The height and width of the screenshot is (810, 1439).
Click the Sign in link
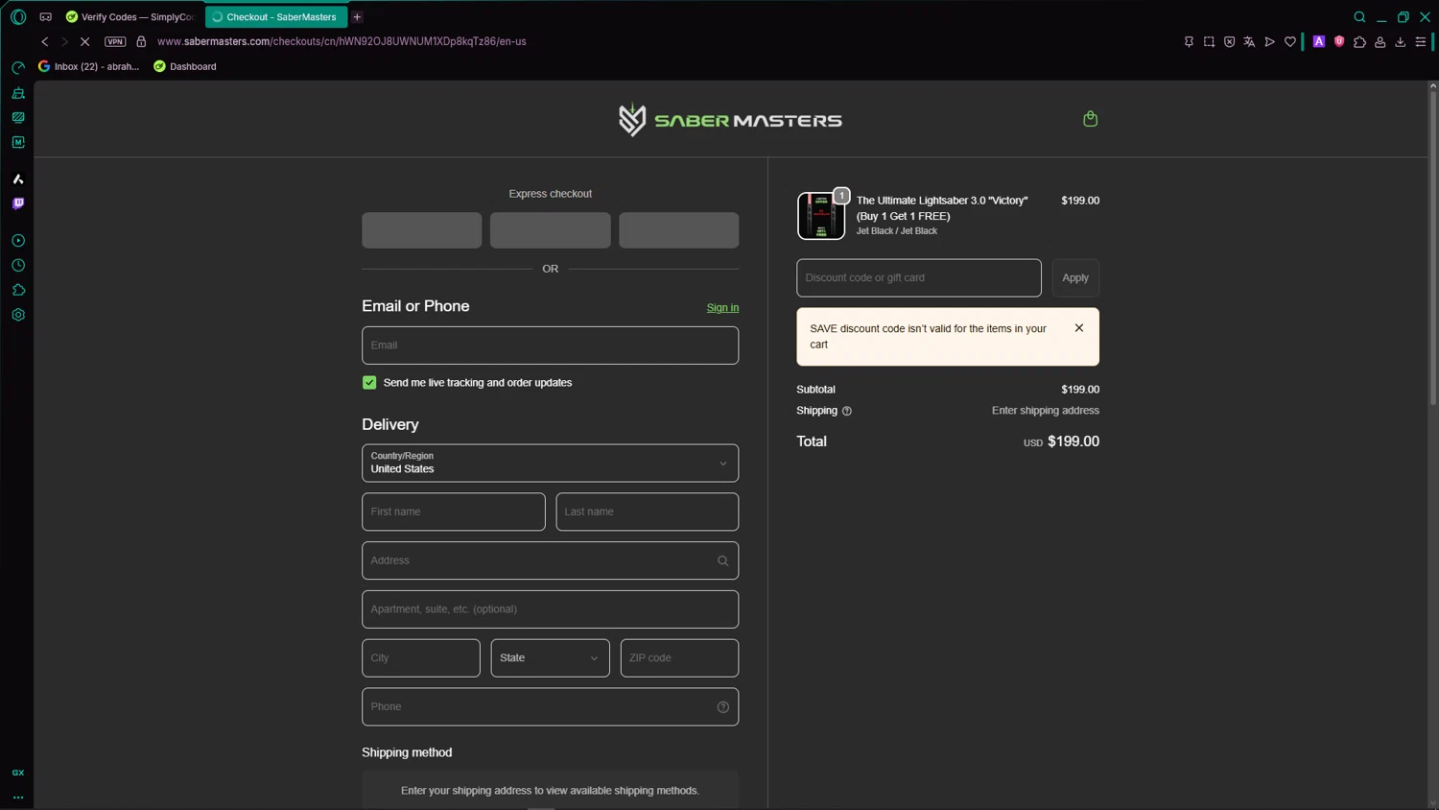(x=722, y=308)
